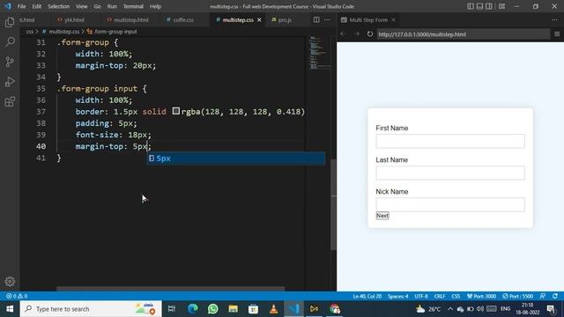Open the Selection menu

point(59,6)
